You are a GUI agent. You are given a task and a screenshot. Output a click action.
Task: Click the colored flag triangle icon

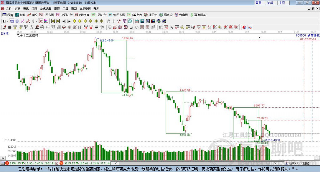tap(46, 21)
